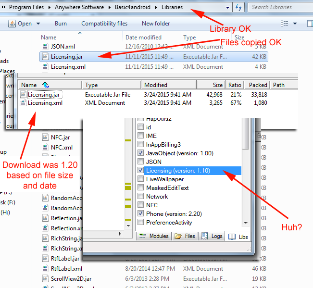Toggle the id library checkbox
This screenshot has height=288, width=313.
[140, 127]
